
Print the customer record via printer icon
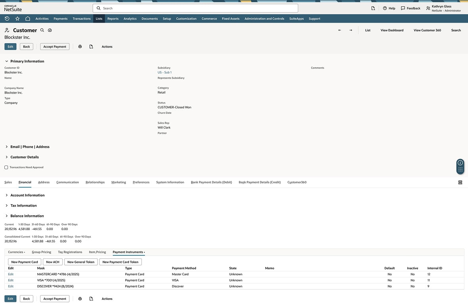coord(80,46)
